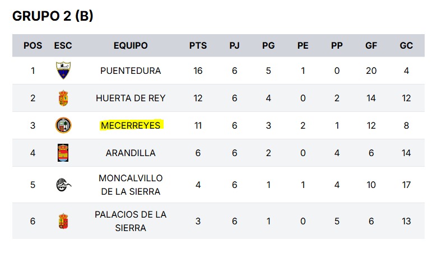437x254 pixels.
Task: Click the Puentedura team crest
Action: pos(63,70)
